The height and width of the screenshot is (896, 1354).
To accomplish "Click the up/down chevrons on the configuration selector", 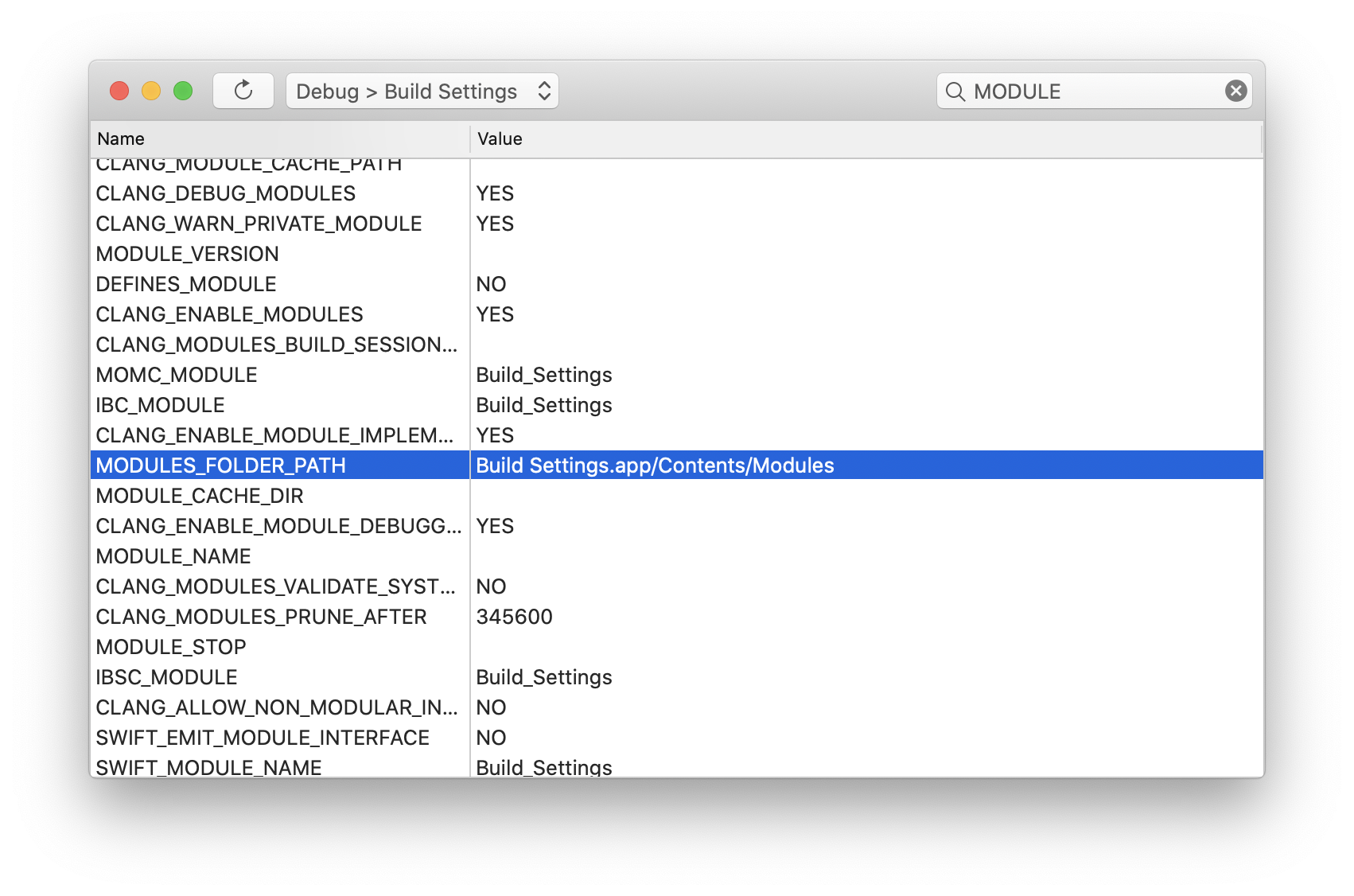I will (x=543, y=91).
